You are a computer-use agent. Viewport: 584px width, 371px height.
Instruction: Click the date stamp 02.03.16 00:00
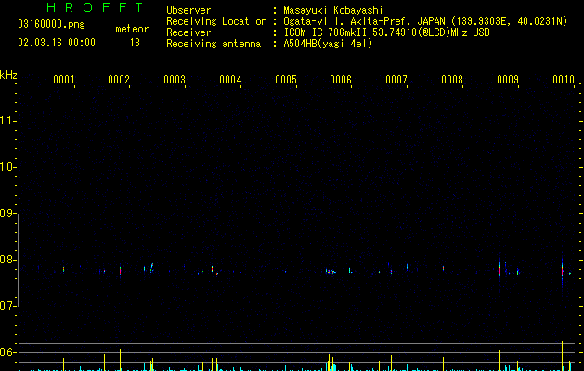click(x=57, y=43)
